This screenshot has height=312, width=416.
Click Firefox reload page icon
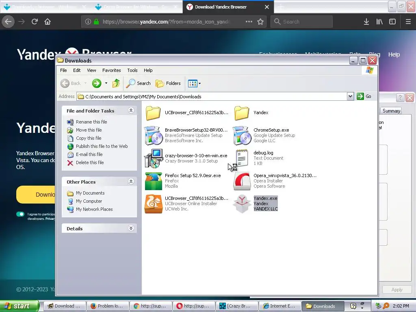35,22
